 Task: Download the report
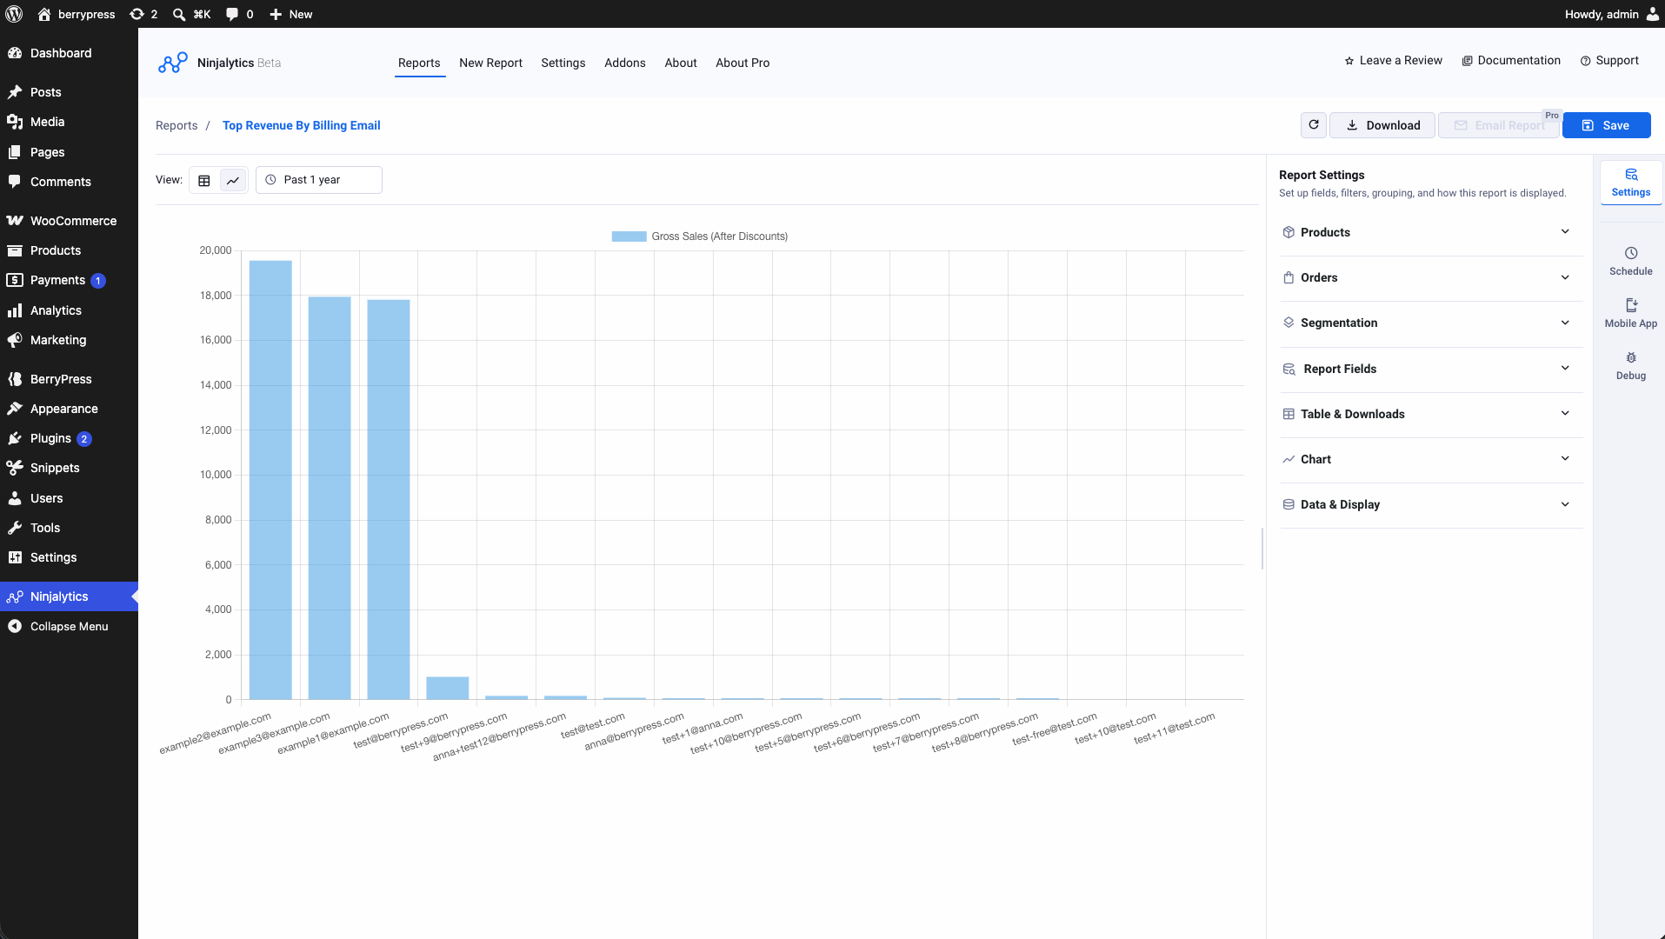pos(1382,125)
